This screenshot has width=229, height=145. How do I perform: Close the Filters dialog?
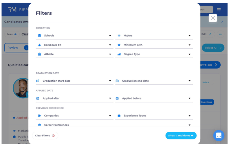[x=213, y=18]
